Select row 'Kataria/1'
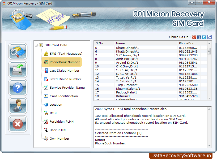217x159 pixels. point(151,96)
